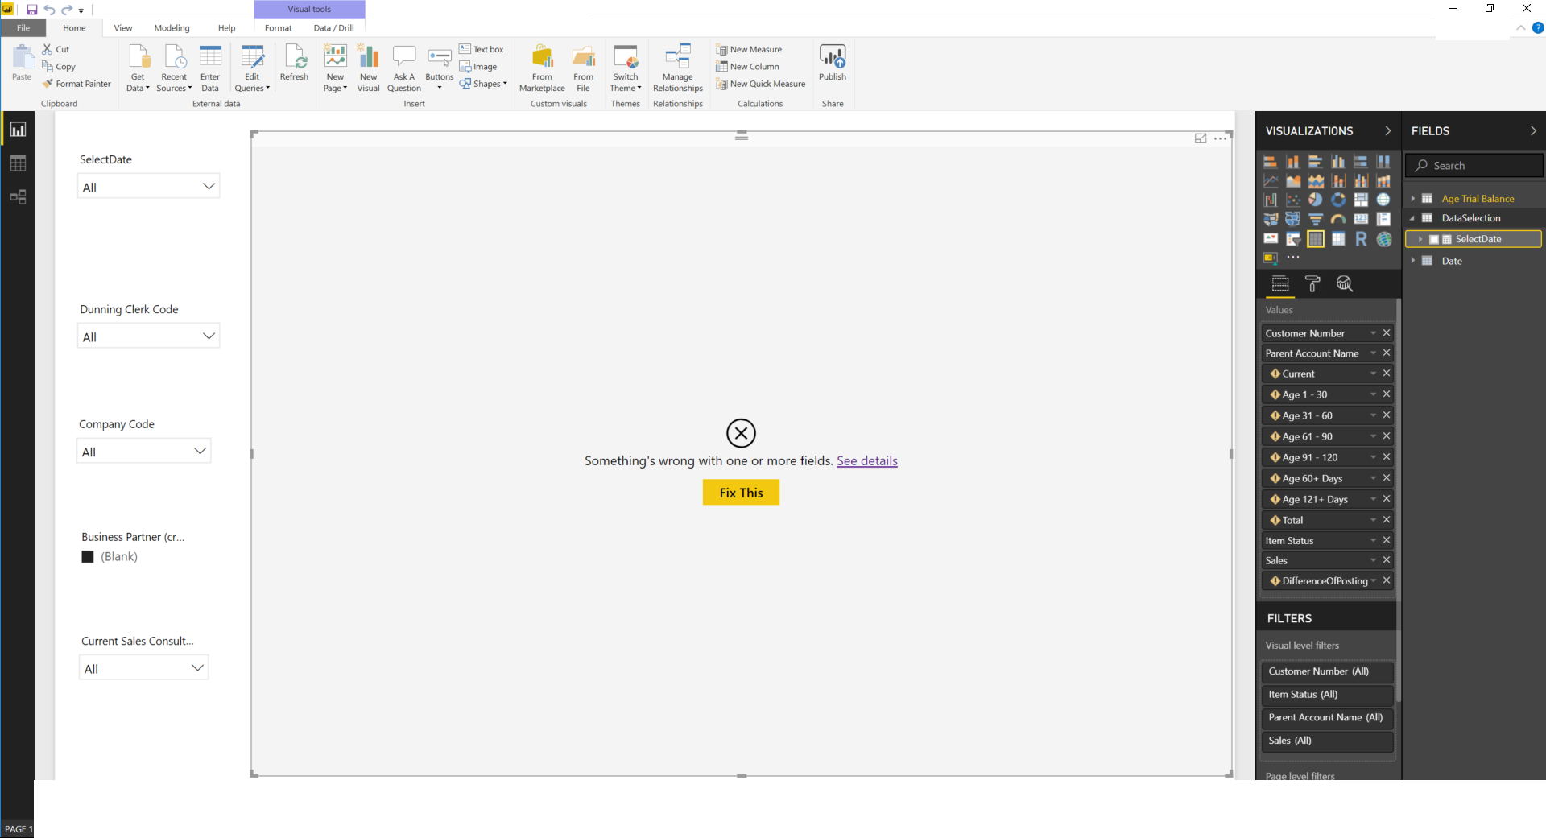
Task: Open the Get Data dropdown
Action: coord(138,68)
